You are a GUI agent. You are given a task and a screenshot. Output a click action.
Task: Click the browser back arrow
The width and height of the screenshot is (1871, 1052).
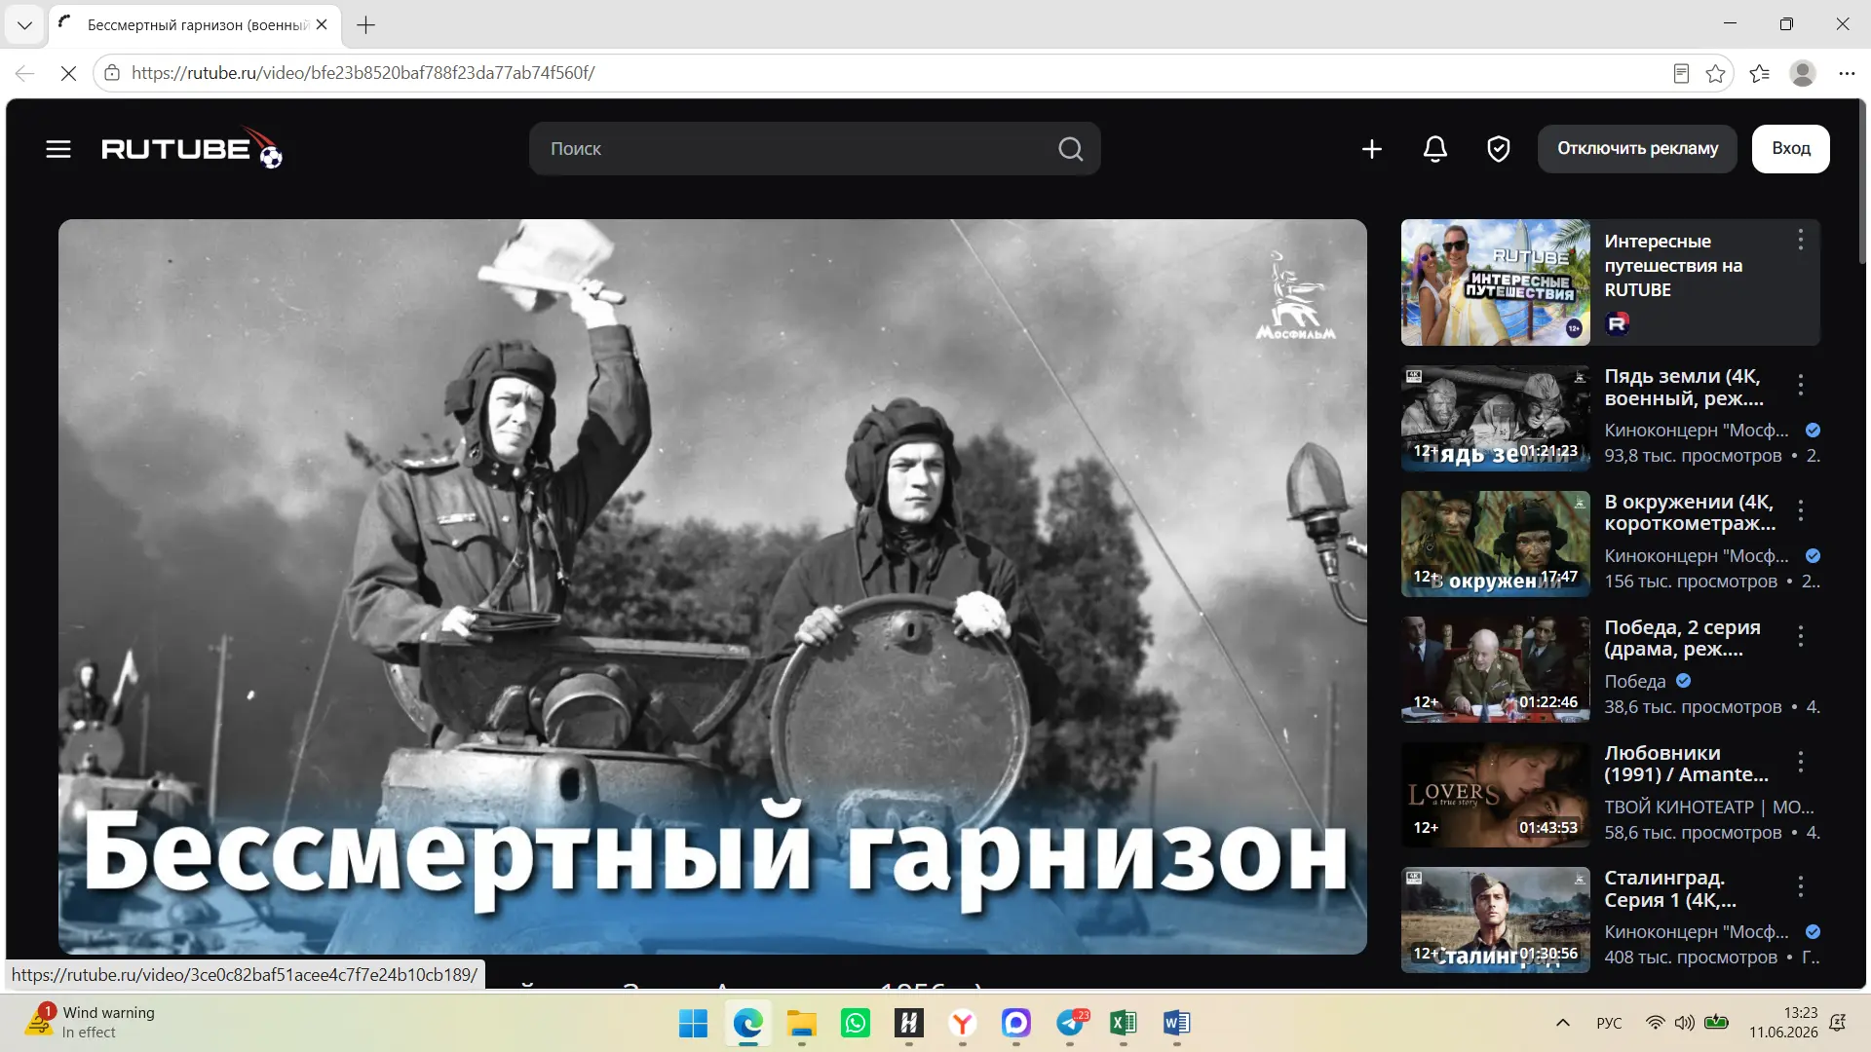point(24,73)
